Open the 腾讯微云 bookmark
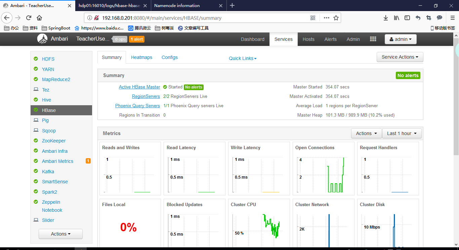 [139, 28]
